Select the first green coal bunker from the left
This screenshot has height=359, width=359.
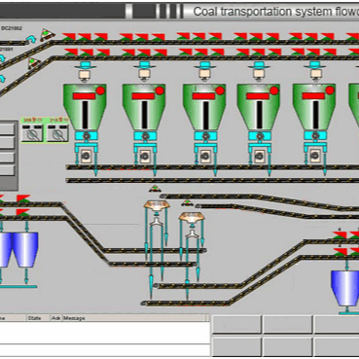(85, 107)
